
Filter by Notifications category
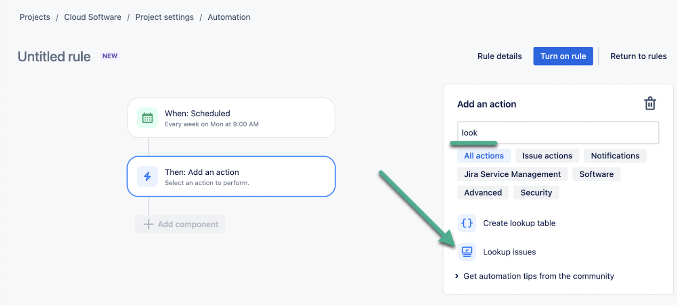click(x=615, y=156)
